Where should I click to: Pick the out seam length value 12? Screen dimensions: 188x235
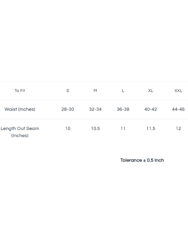click(178, 128)
